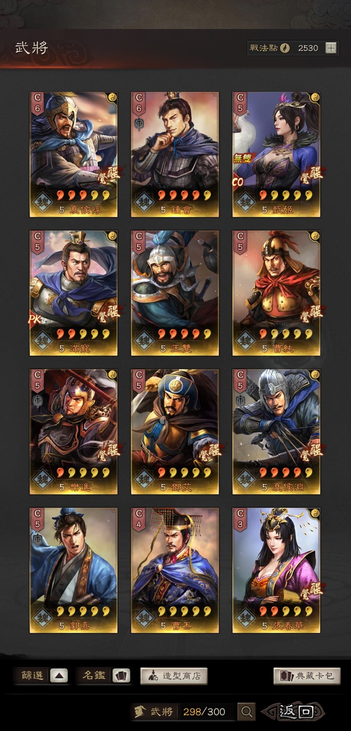Open the search magnifier icon
This screenshot has height=731, width=351.
tap(246, 712)
